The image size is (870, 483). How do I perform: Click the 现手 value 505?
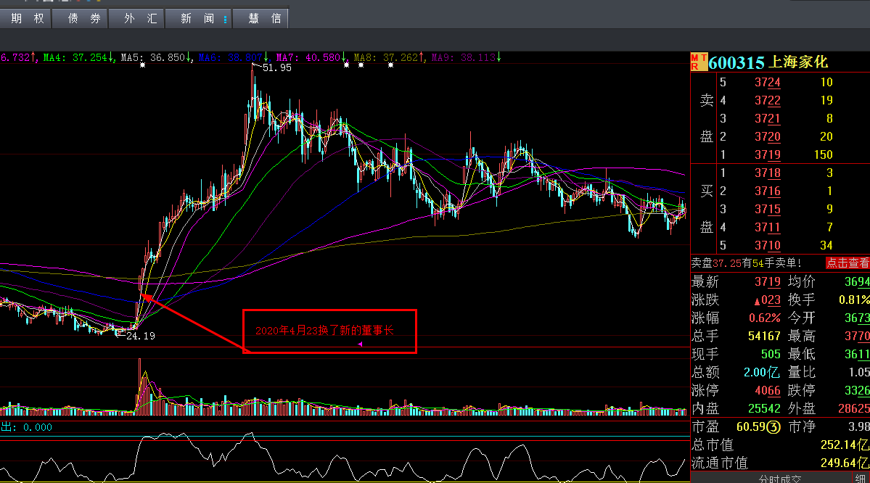[771, 355]
